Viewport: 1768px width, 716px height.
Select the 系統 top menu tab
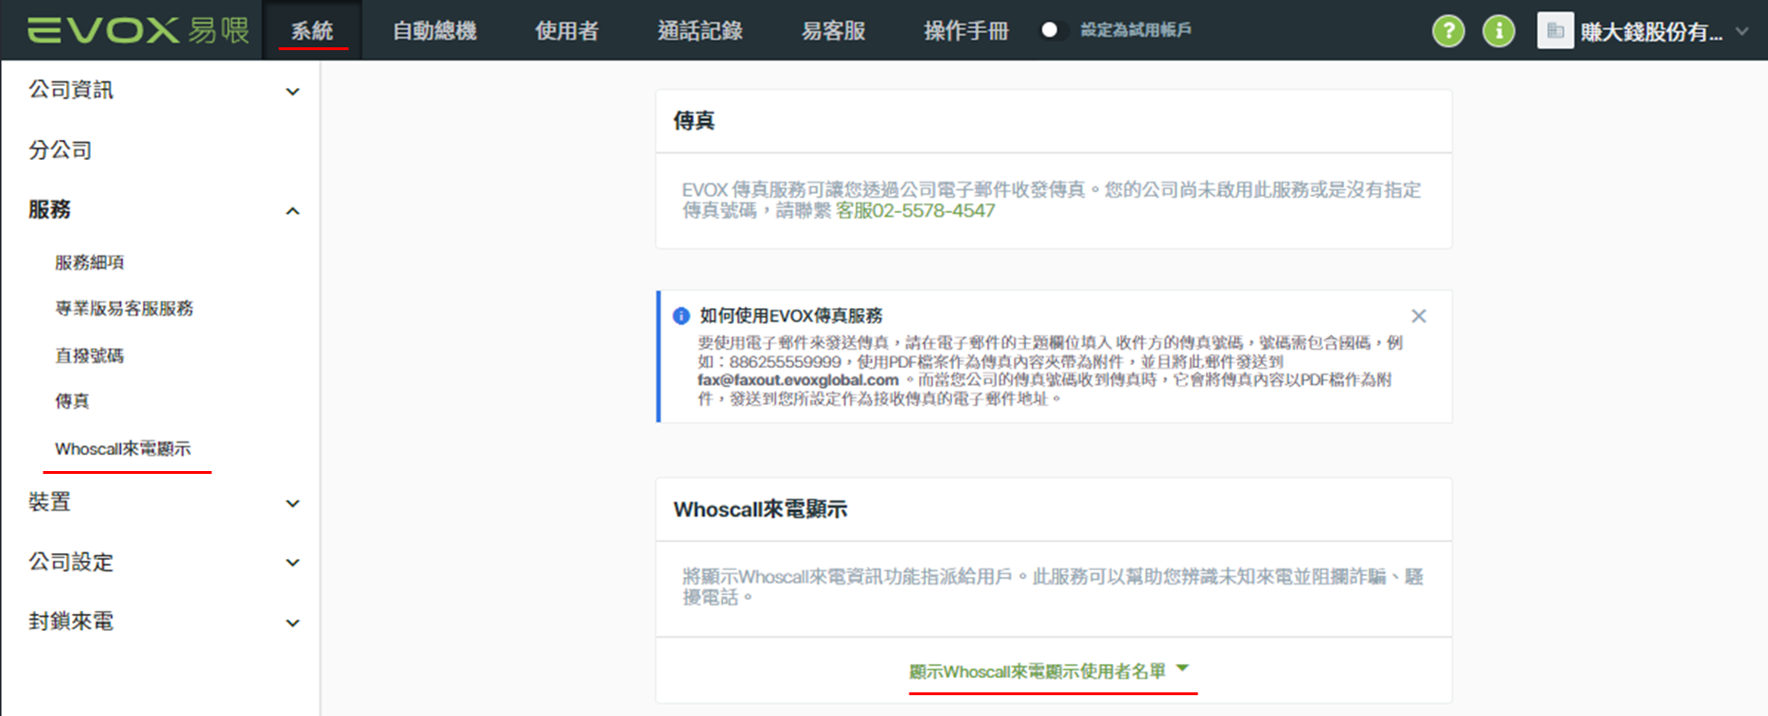click(312, 30)
